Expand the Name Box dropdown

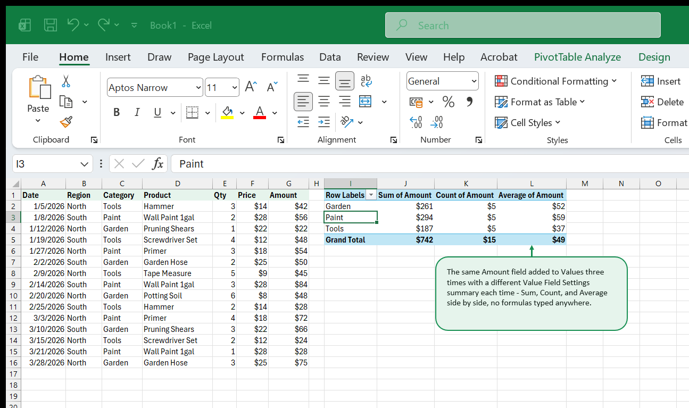click(x=84, y=164)
